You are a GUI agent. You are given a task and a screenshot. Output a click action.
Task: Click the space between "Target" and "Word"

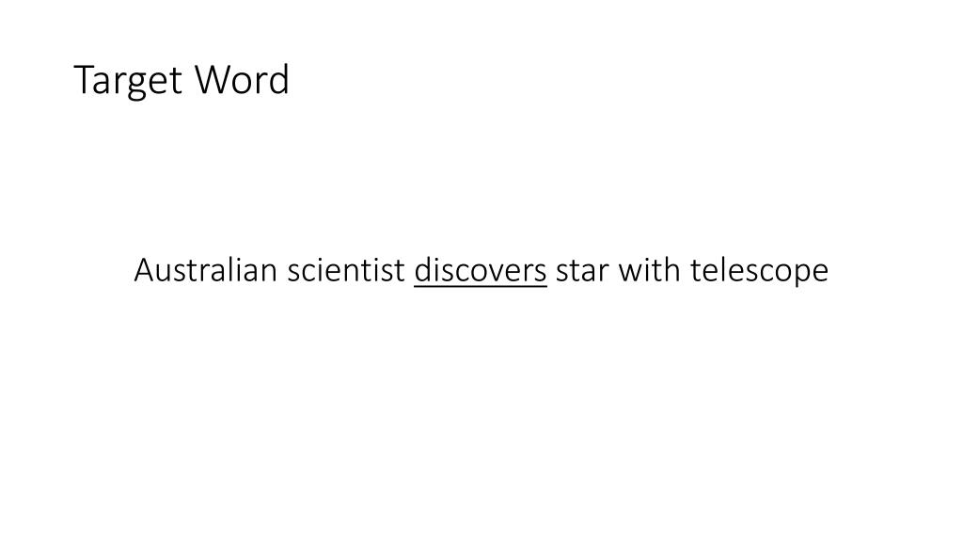pyautogui.click(x=189, y=80)
